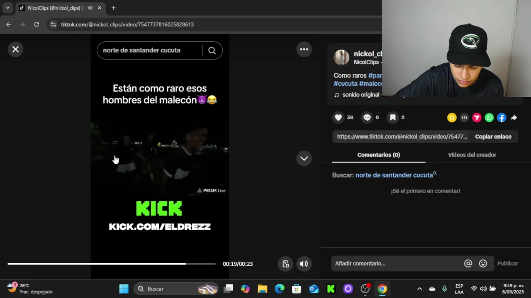Viewport: 531px width, 298px height.
Task: Click the address bar URL
Action: click(127, 24)
